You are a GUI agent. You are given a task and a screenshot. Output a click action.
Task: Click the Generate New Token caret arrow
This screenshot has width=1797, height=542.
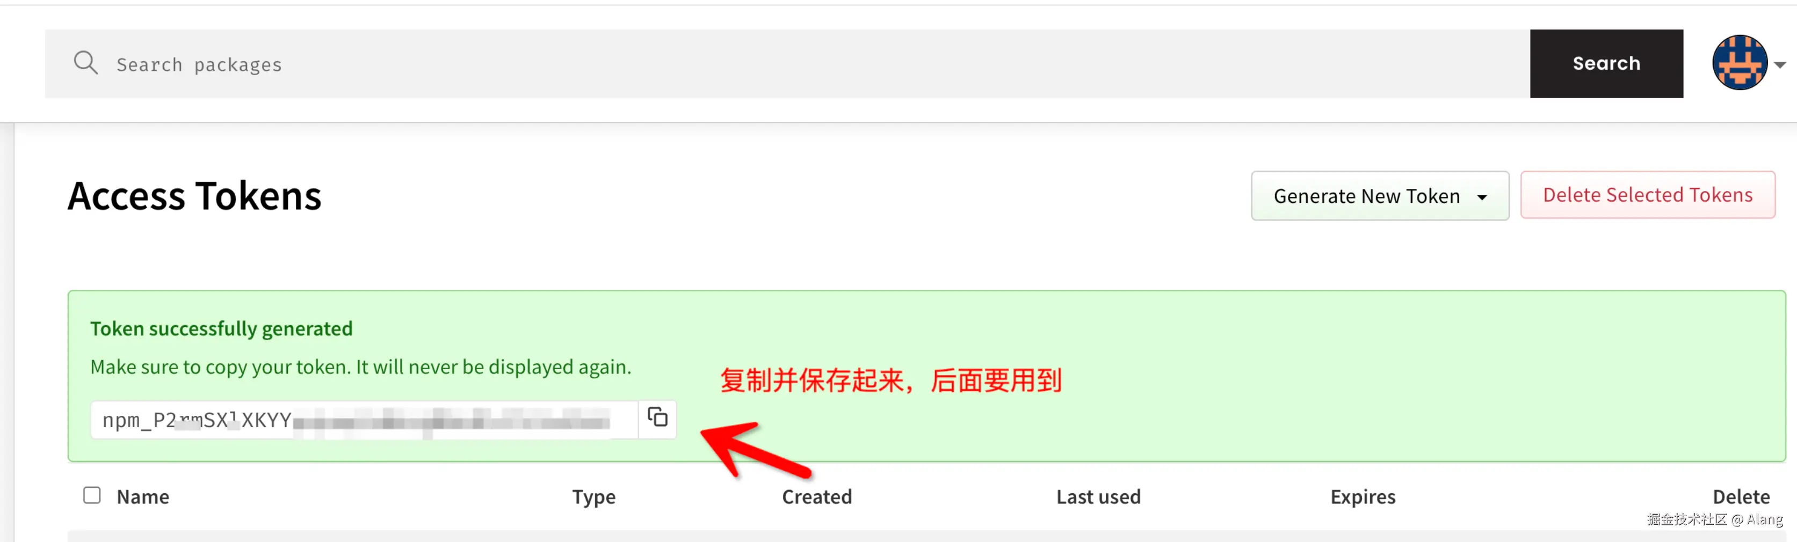coord(1482,198)
